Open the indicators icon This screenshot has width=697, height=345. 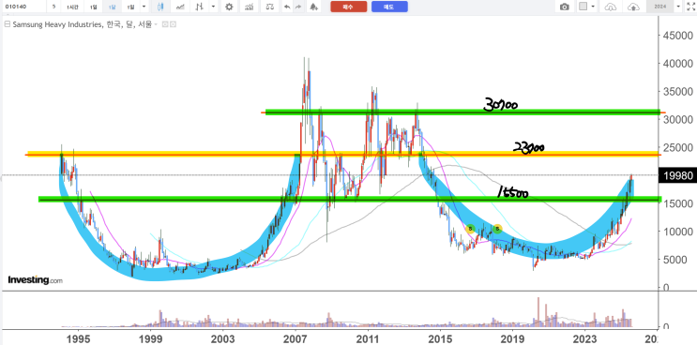click(x=250, y=7)
